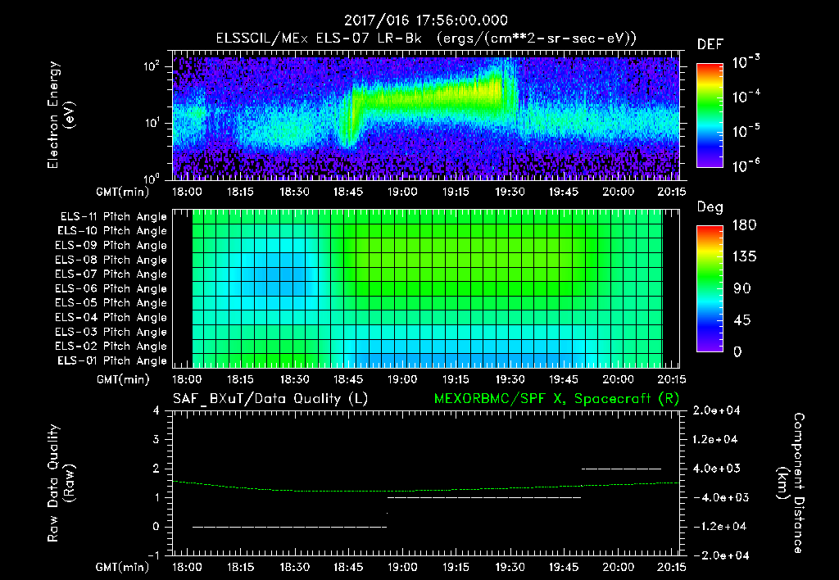The image size is (839, 580).
Task: Click the white data quality segment at level 0
Action: click(289, 527)
